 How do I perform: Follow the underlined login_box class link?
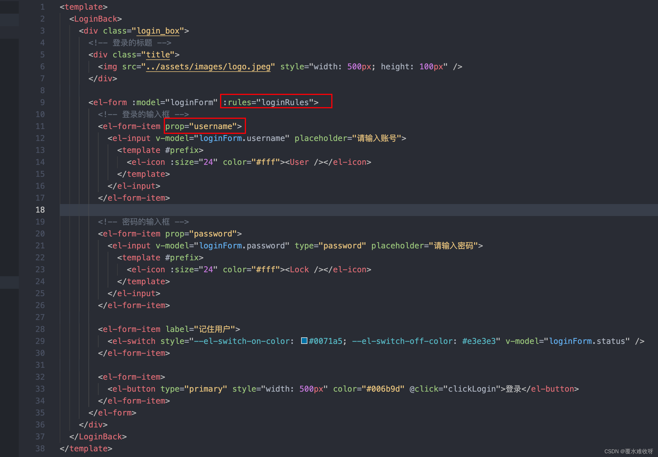pyautogui.click(x=158, y=31)
